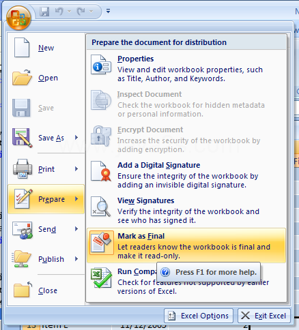This screenshot has width=299, height=330.
Task: Expand the Send submenu arrow
Action: (x=76, y=228)
